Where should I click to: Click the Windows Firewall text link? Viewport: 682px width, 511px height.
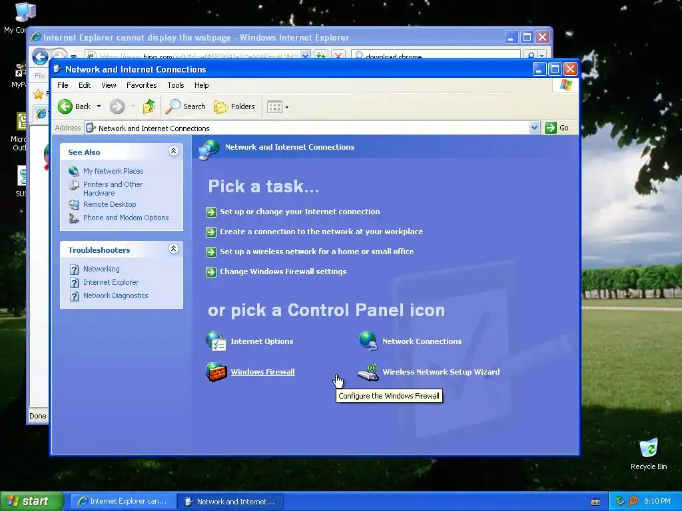point(262,372)
